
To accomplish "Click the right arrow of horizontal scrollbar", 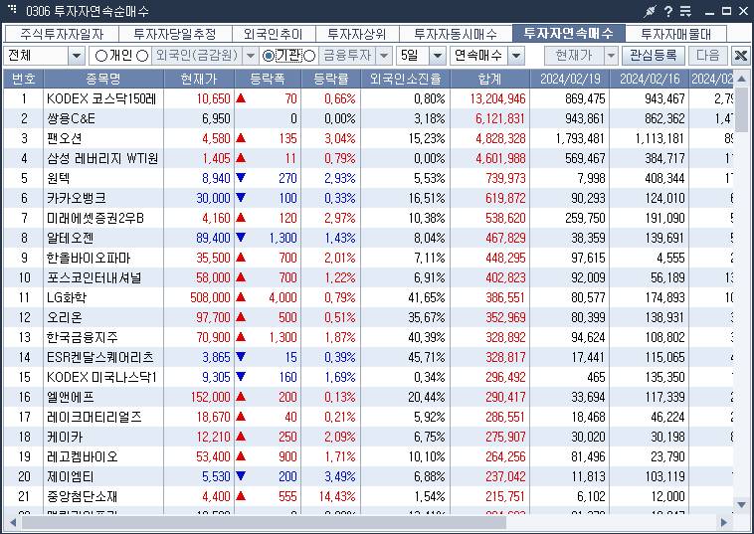I will click(724, 522).
